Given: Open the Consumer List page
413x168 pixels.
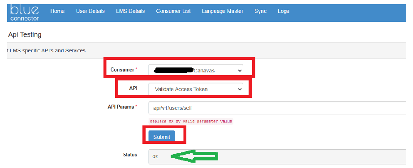Looking at the screenshot, I should [173, 11].
